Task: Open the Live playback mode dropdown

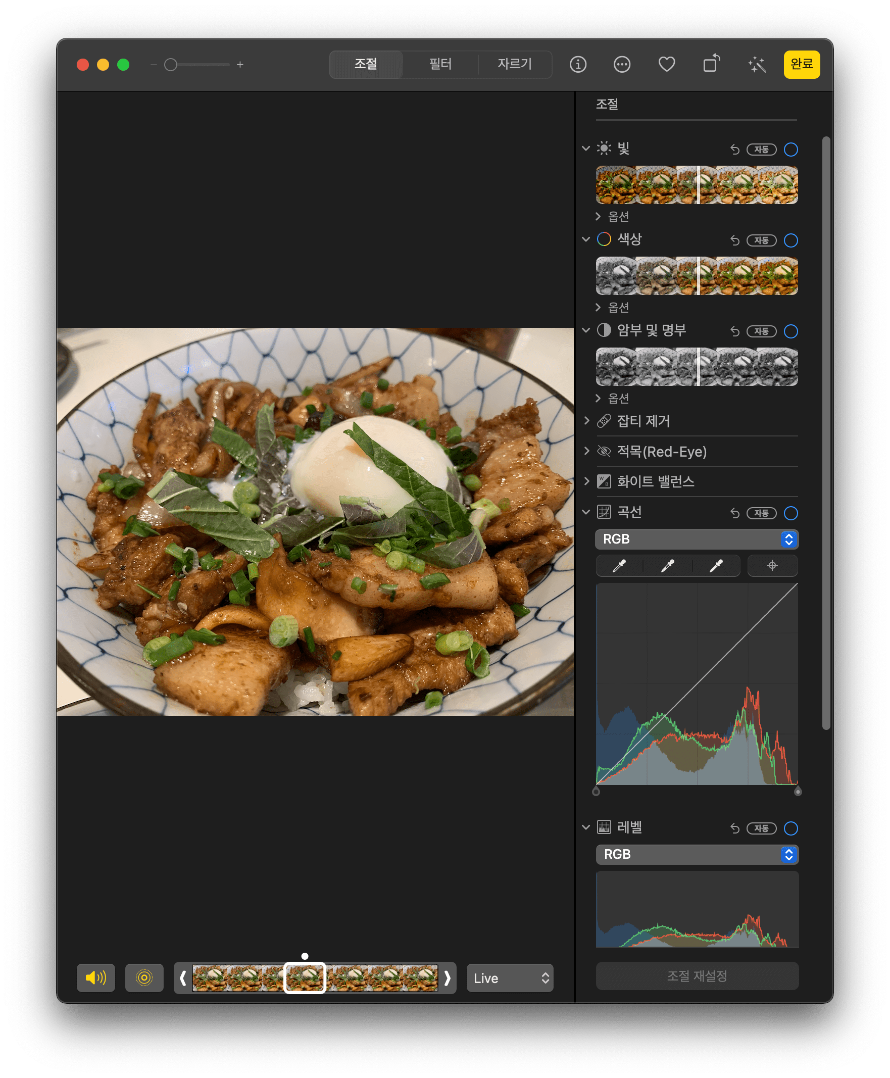Action: point(510,978)
